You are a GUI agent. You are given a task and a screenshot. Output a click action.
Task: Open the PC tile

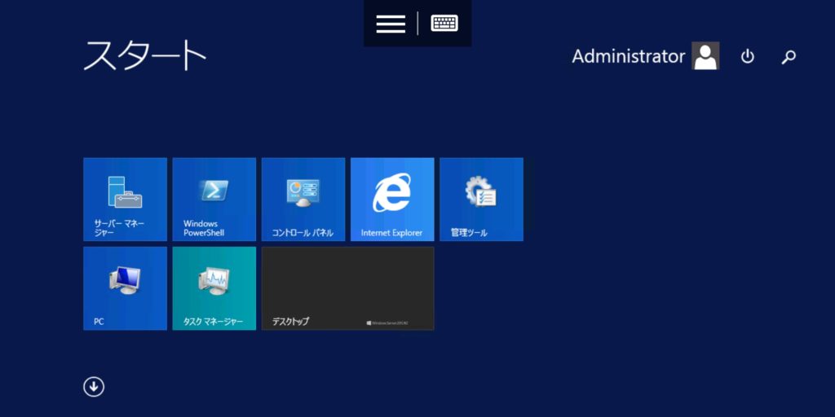pos(125,288)
